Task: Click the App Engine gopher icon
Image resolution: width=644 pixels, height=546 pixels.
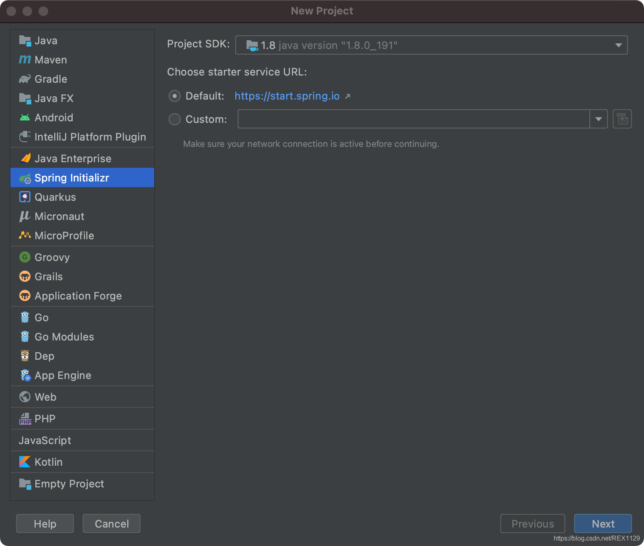Action: (25, 375)
